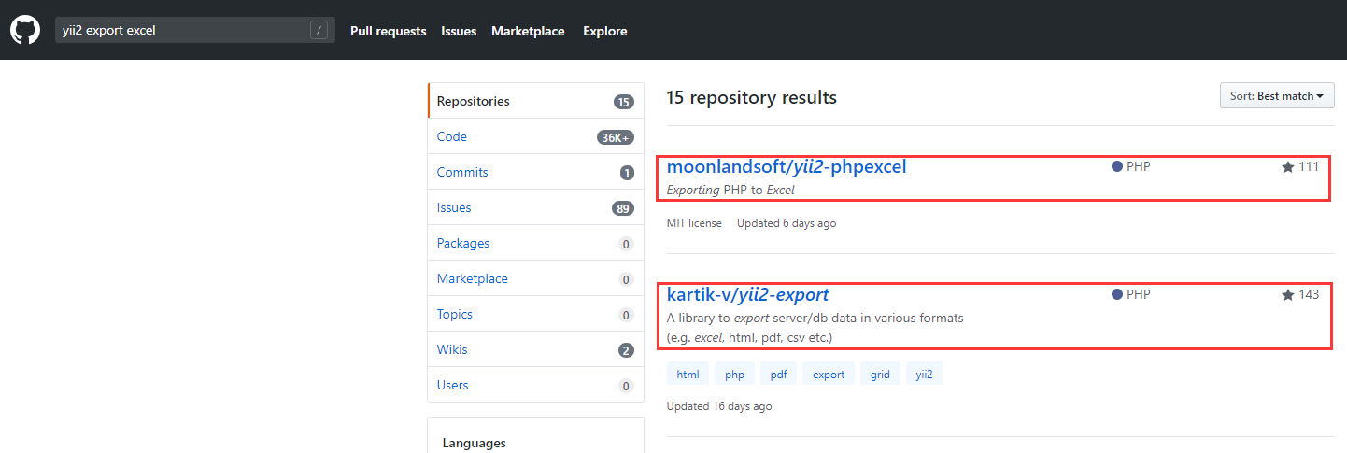Open Pull requests in top navigation

pos(388,31)
